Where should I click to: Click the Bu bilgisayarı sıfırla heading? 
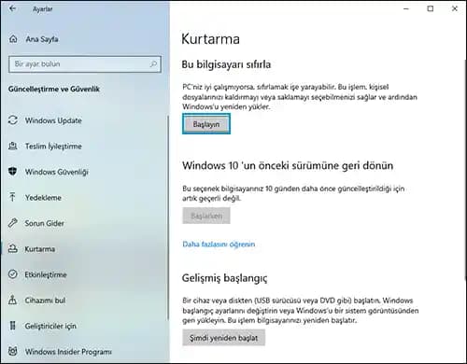pyautogui.click(x=226, y=64)
